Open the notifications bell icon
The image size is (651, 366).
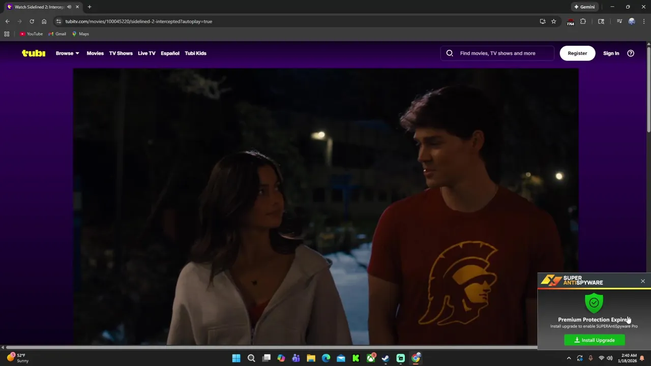pos(642,358)
